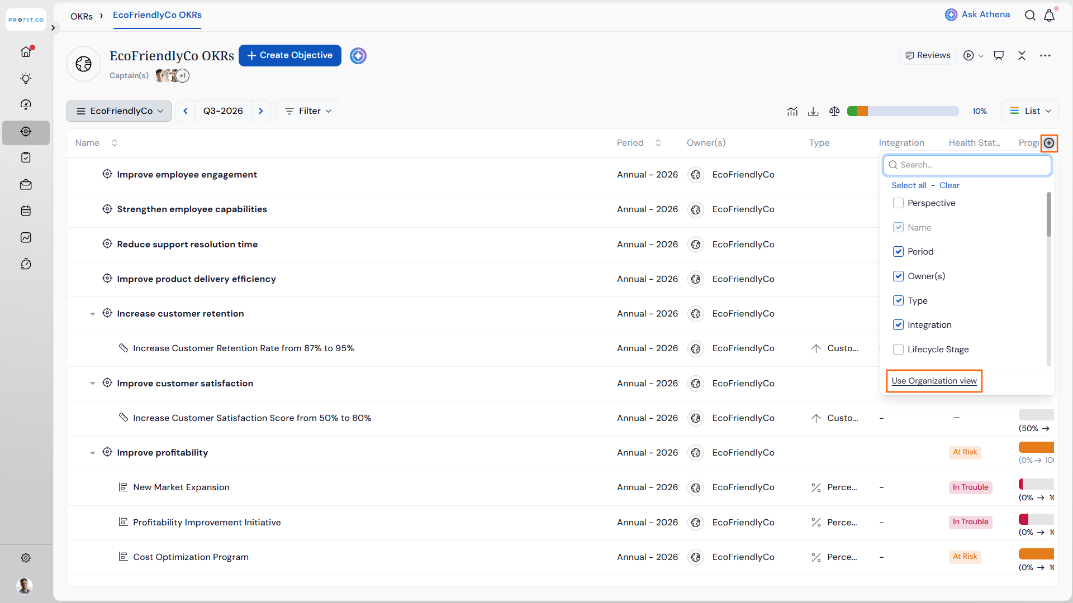
Task: Click the +1 captains avatar badge
Action: (183, 76)
